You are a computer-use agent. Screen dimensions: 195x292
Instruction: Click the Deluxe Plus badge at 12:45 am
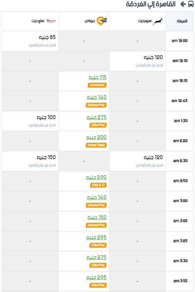click(x=96, y=105)
